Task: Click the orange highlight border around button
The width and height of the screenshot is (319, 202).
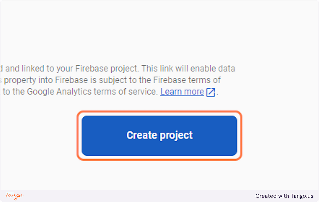Action: pos(159,112)
